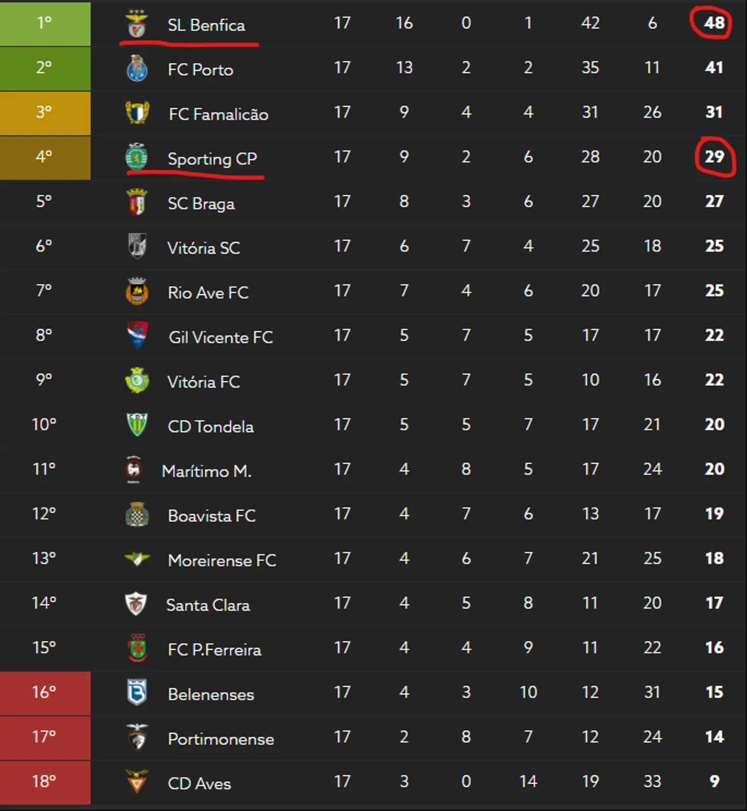Click the Belenenses club crest
The width and height of the screenshot is (747, 811).
coord(137,692)
